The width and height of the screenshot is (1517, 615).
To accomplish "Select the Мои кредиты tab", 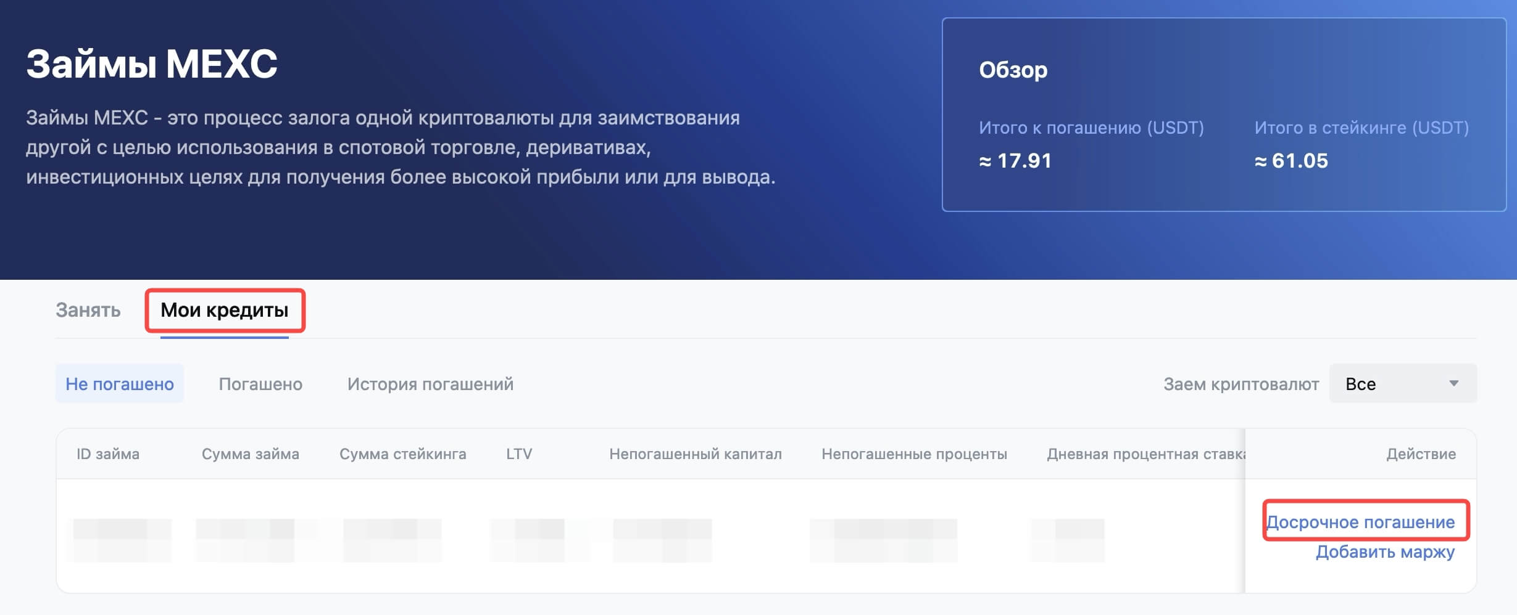I will 225,310.
